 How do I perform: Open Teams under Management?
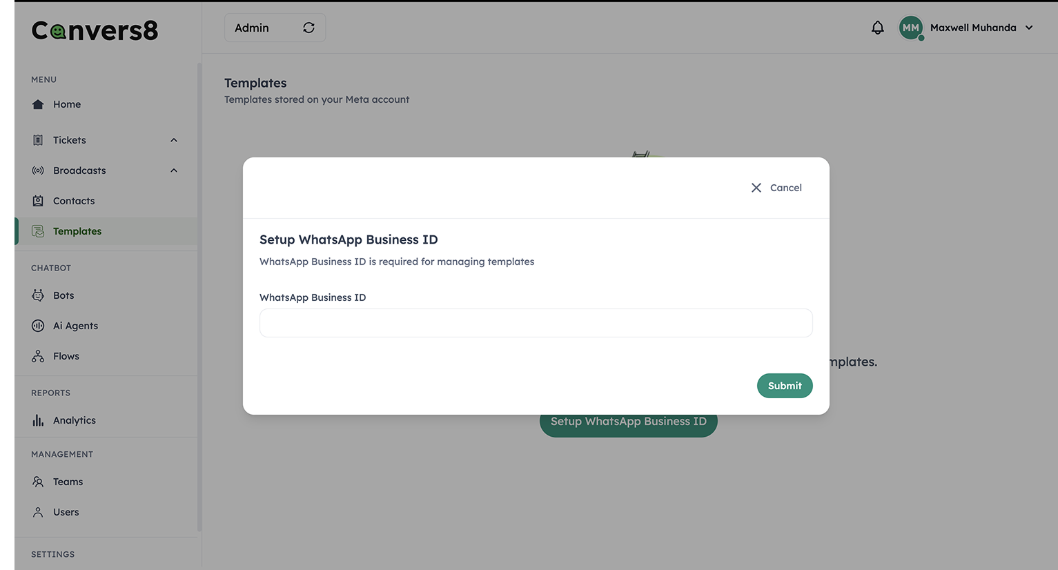coord(67,481)
